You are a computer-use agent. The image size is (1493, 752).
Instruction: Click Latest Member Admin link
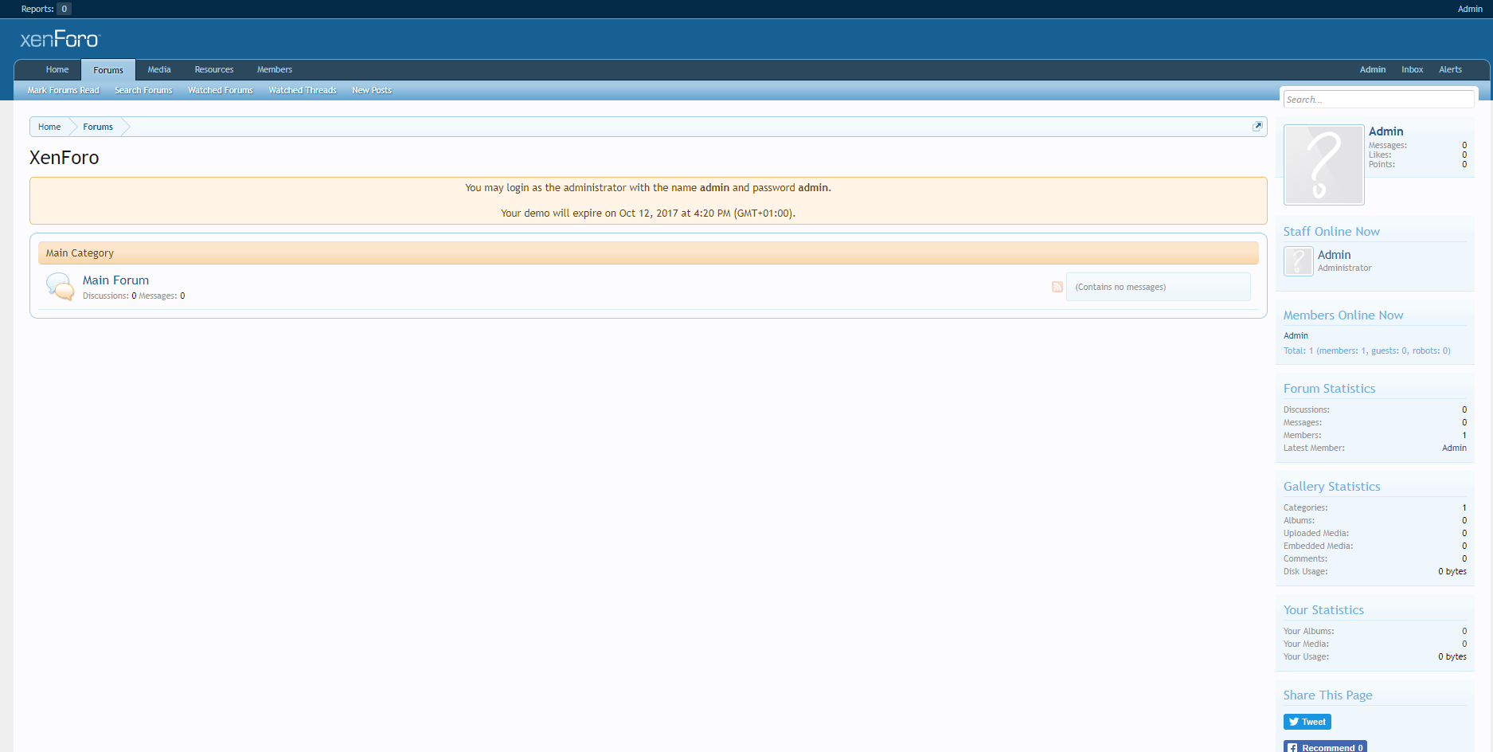[1454, 448]
